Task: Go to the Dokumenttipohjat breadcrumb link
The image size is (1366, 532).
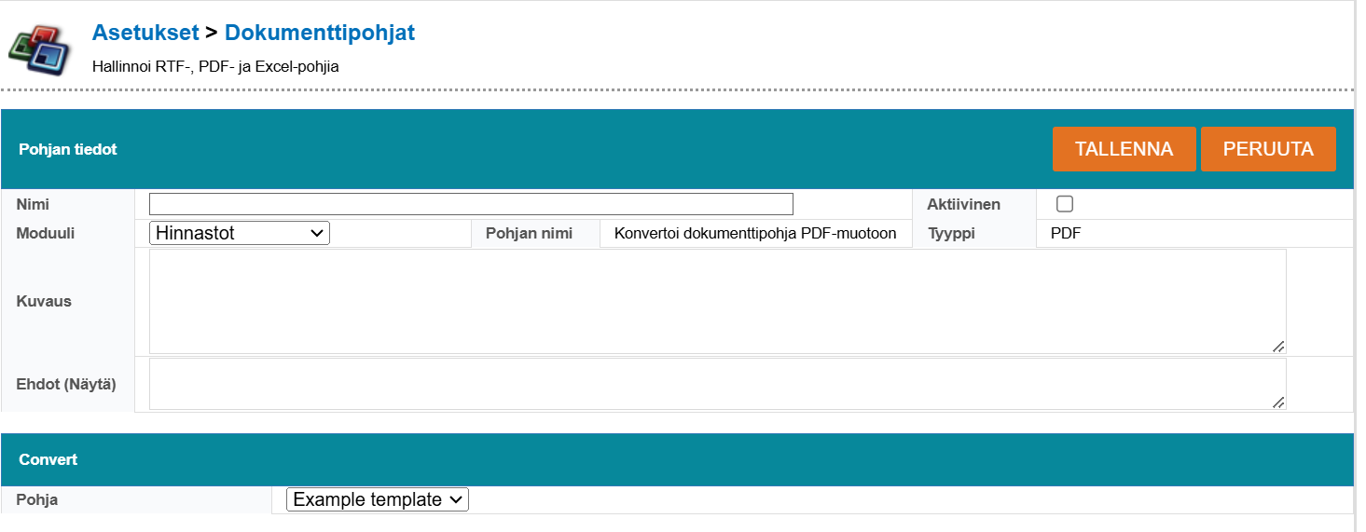Action: coord(320,33)
